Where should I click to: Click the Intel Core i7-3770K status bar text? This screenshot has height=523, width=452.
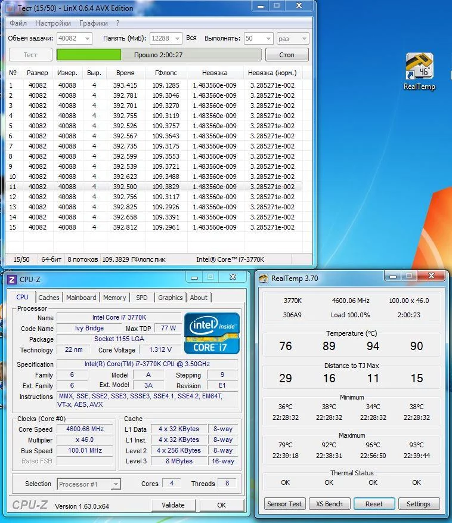[x=230, y=259]
